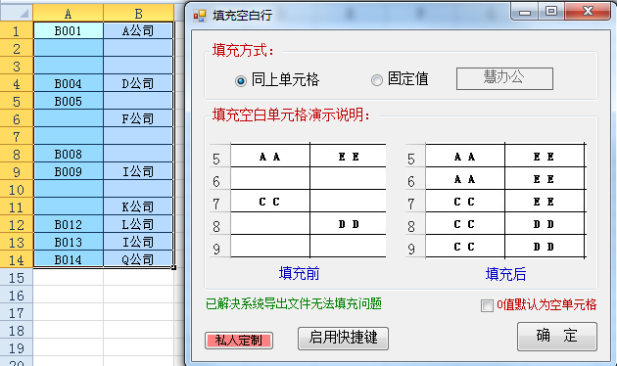Viewport: 617px width, 366px height.
Task: Close the 填充空白行 dialog
Action: point(588,11)
